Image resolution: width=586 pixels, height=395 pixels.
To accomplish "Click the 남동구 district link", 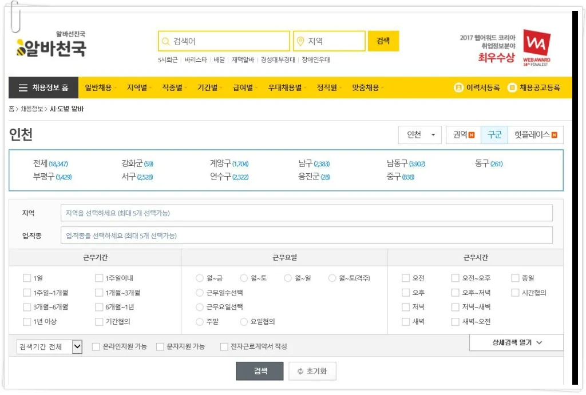I will (x=406, y=163).
